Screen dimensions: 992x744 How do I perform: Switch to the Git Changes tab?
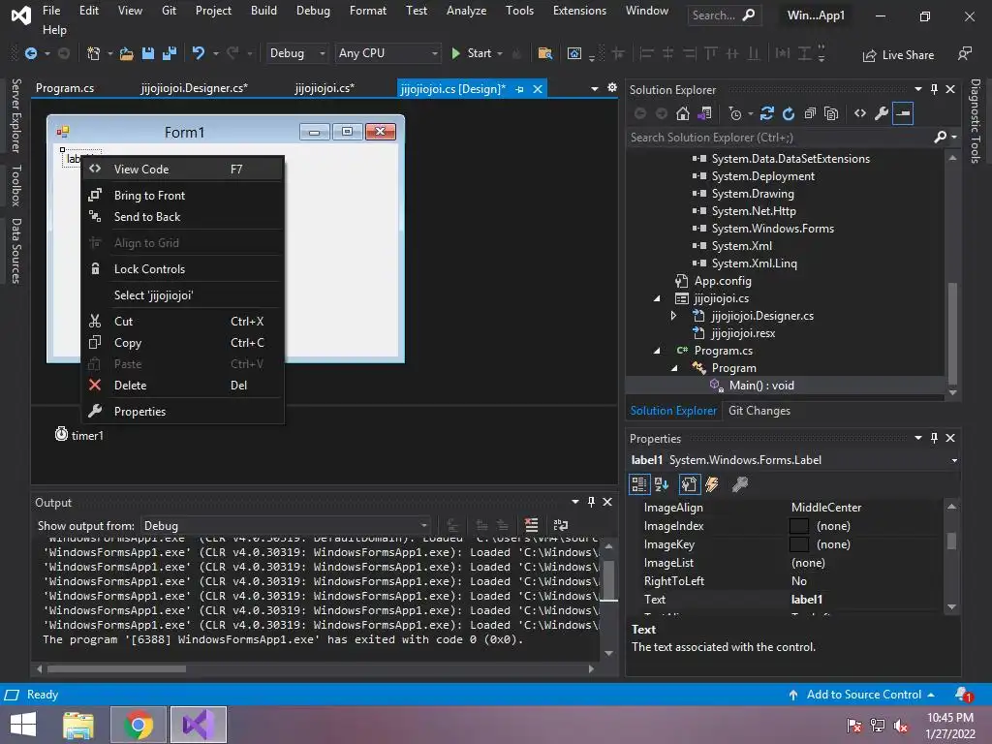pos(759,411)
